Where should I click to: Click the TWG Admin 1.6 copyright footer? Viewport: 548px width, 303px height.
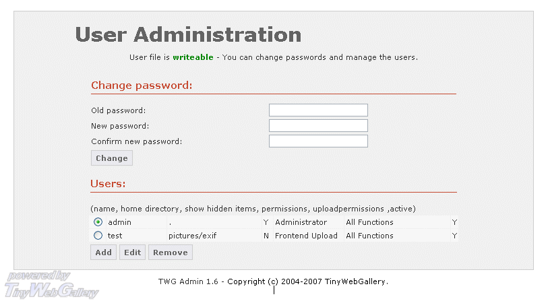coord(273,281)
